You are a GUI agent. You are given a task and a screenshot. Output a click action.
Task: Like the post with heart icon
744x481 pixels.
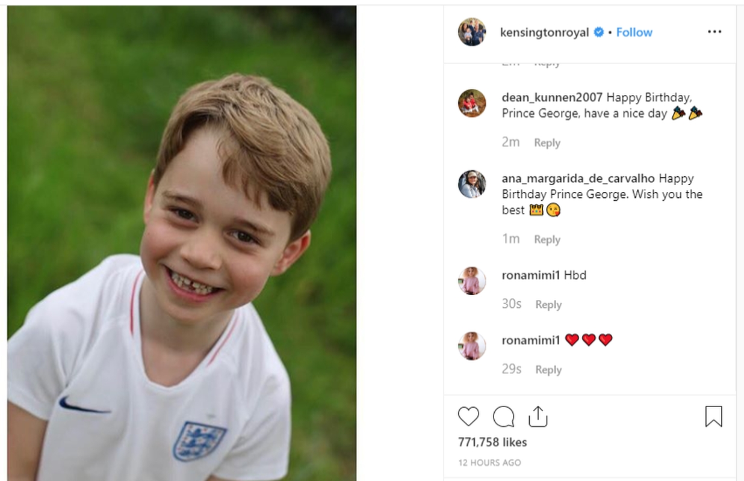click(468, 417)
